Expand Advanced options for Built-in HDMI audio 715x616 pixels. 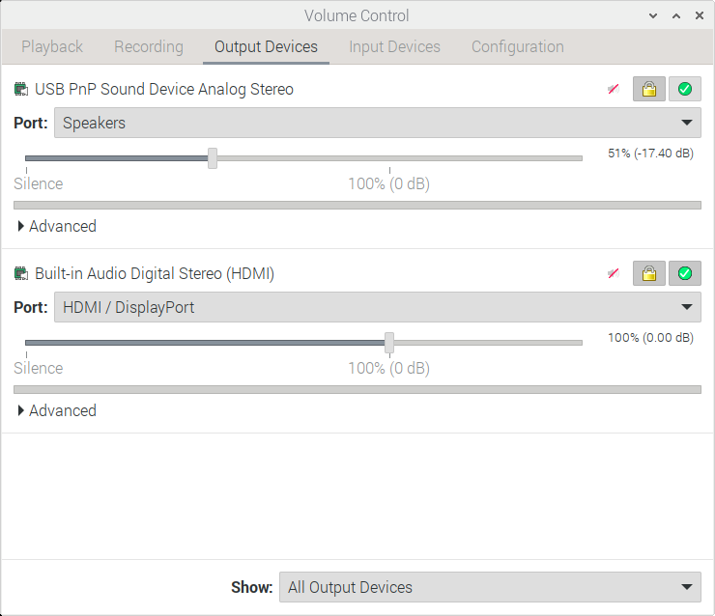click(x=57, y=411)
